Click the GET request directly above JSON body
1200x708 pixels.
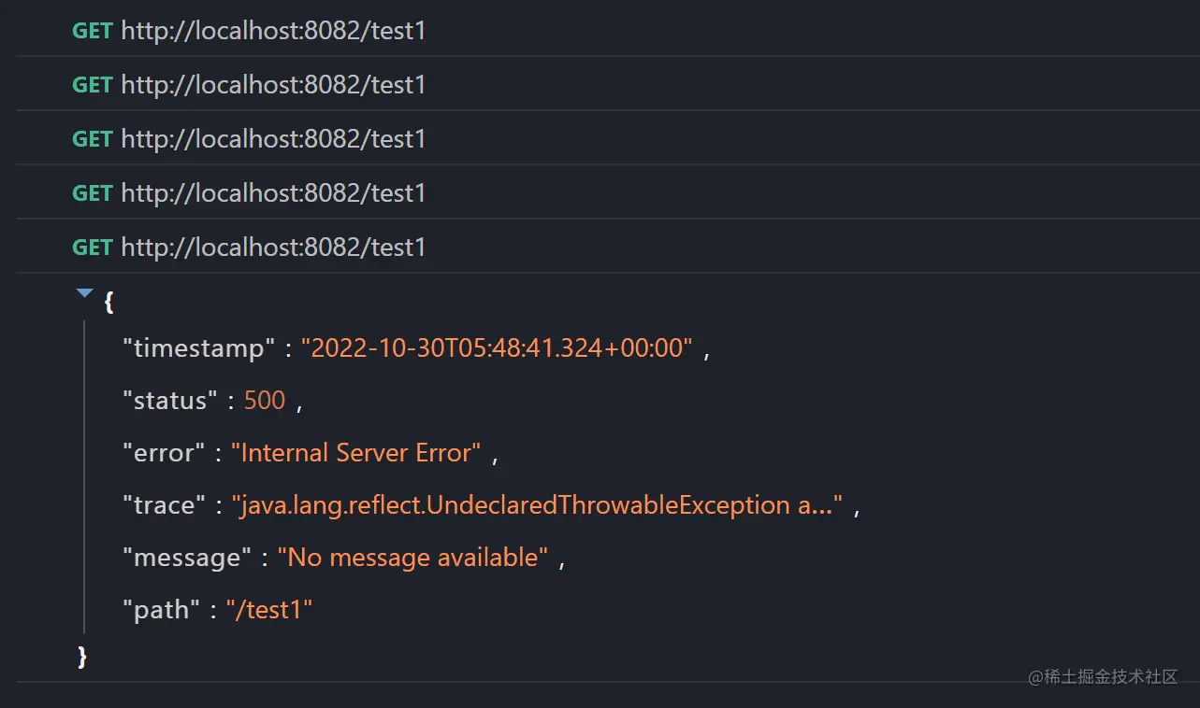tap(608, 247)
